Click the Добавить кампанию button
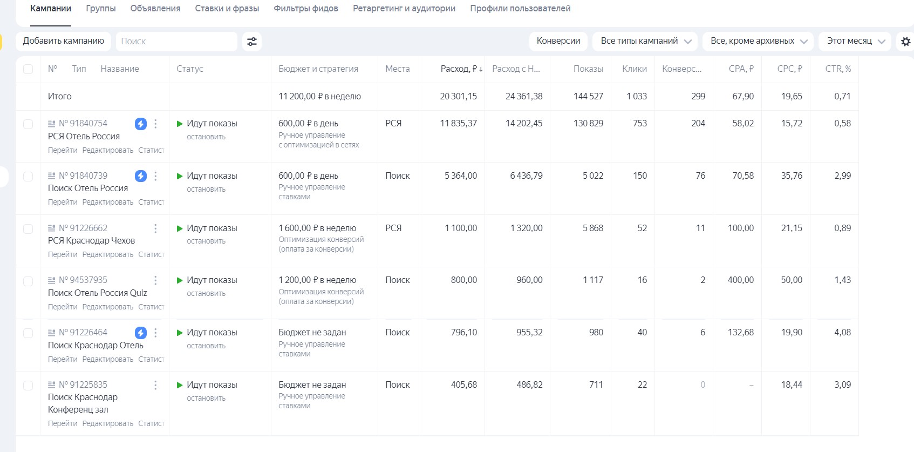 tap(64, 41)
